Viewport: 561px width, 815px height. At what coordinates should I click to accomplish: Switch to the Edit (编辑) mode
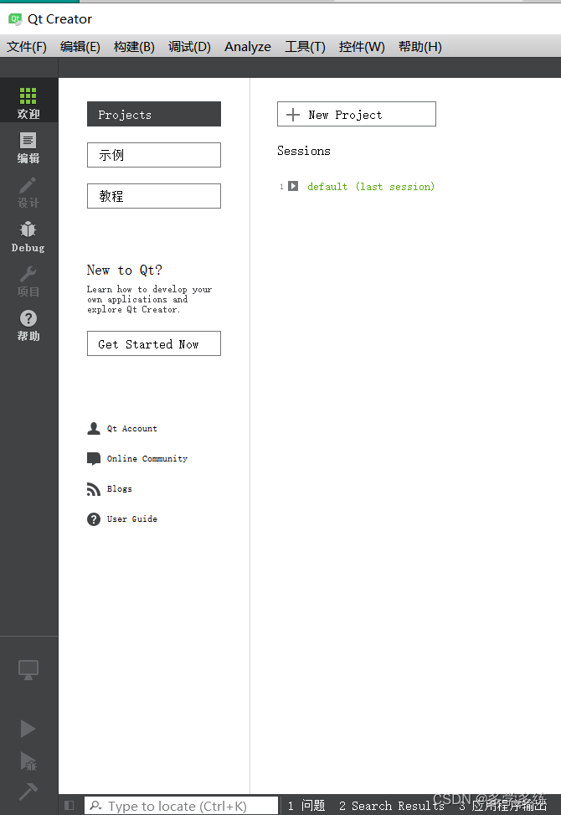tap(28, 147)
